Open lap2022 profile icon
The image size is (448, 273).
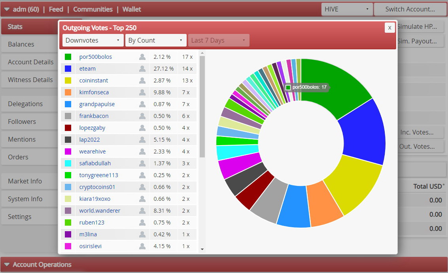(142, 140)
